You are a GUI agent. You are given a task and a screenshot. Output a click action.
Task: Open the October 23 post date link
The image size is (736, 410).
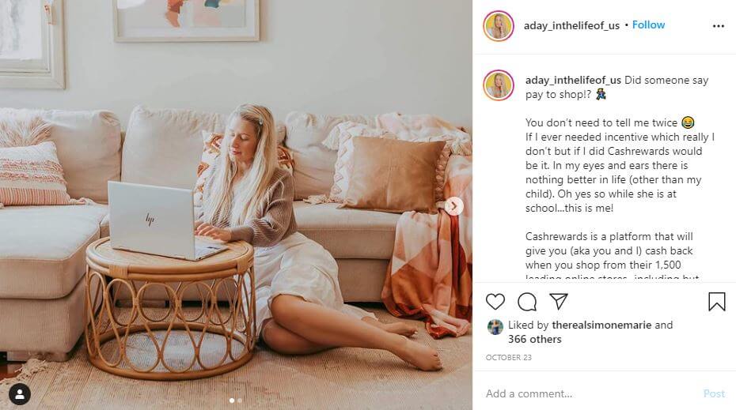[x=508, y=358]
